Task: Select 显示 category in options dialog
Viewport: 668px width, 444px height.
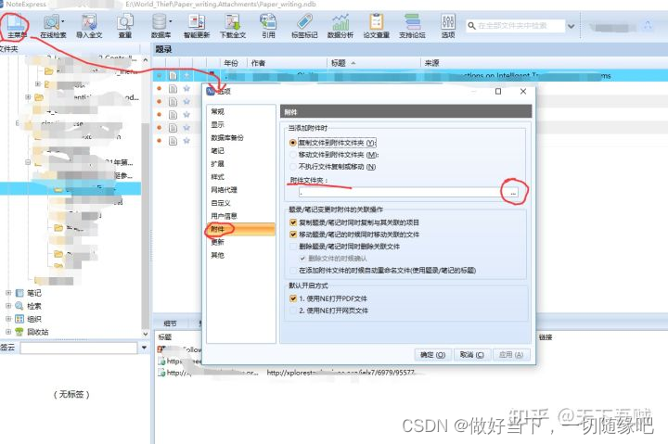Action: pos(240,125)
